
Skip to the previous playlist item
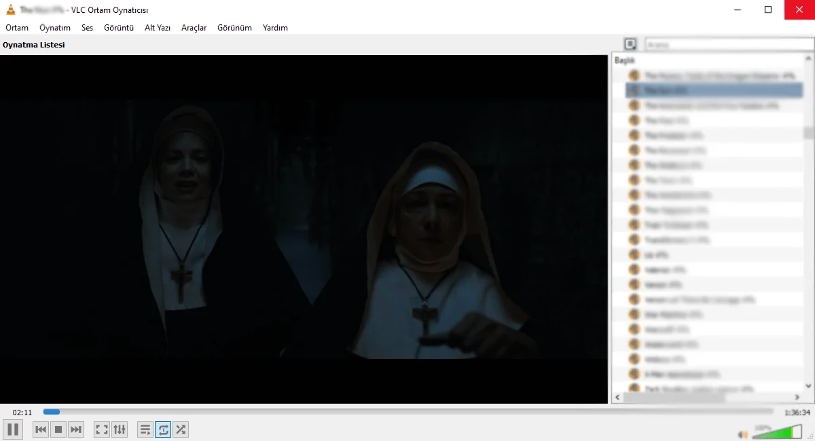tap(41, 429)
